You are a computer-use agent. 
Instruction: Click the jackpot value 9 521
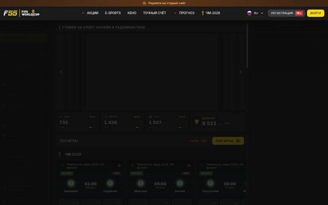pos(209,123)
